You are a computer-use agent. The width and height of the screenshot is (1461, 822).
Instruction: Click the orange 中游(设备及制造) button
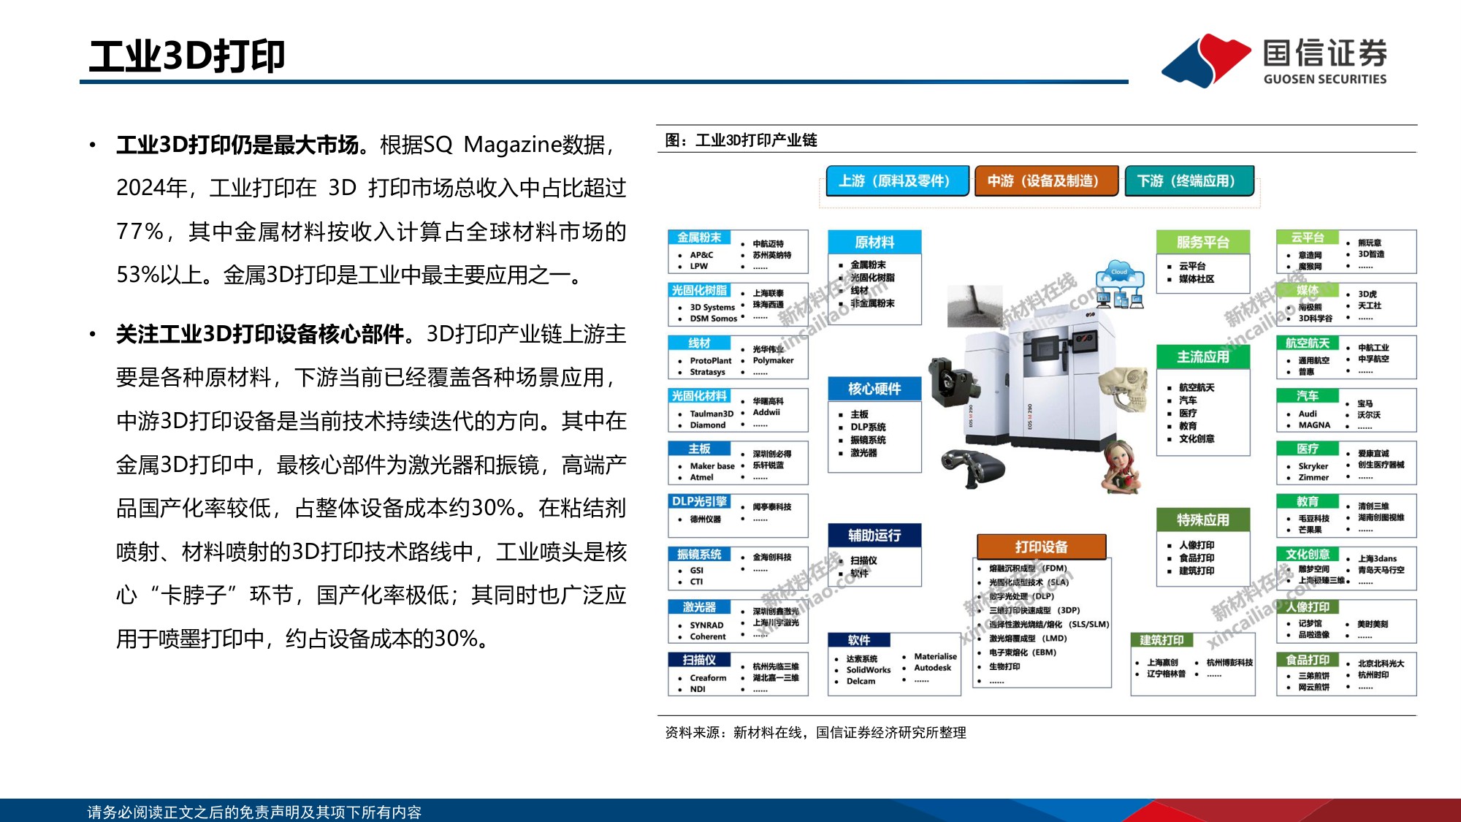point(1046,180)
